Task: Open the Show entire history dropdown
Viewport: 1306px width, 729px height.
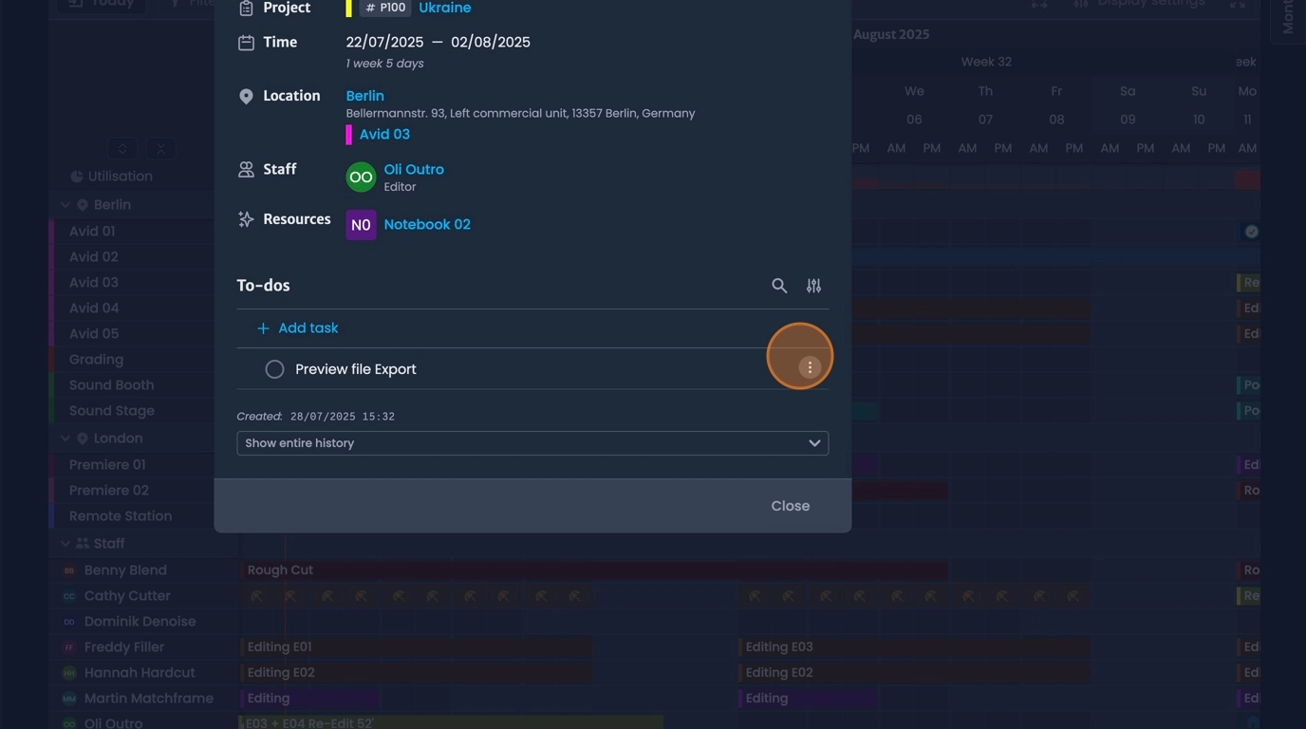Action: [x=532, y=442]
